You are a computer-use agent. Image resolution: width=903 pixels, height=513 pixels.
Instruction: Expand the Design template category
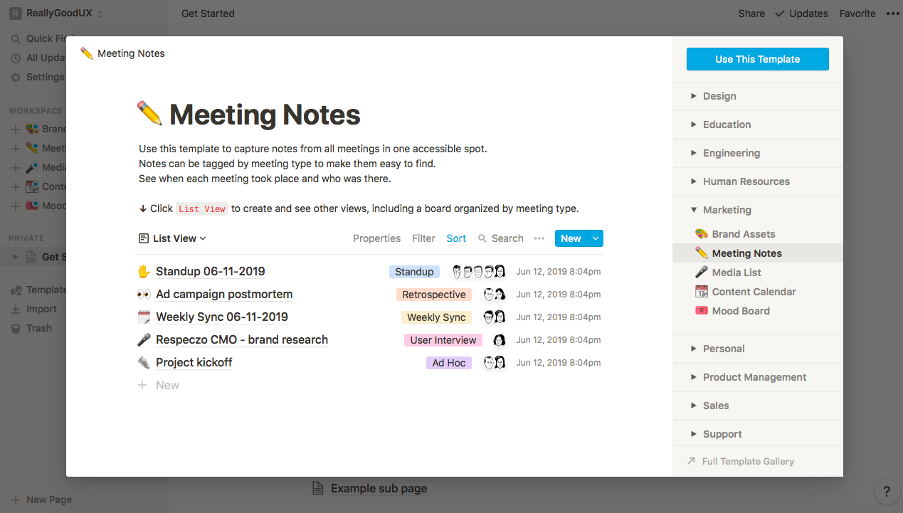[694, 96]
